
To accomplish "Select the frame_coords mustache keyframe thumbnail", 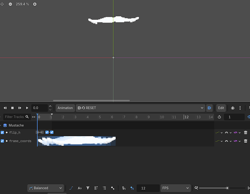I will tap(77, 141).
